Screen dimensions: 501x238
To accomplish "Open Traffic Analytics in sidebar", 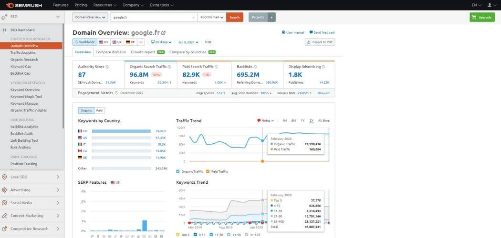I will click(x=23, y=53).
